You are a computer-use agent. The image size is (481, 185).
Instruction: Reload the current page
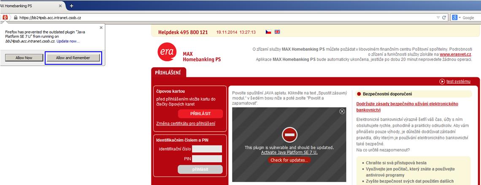pyautogui.click(x=443, y=18)
